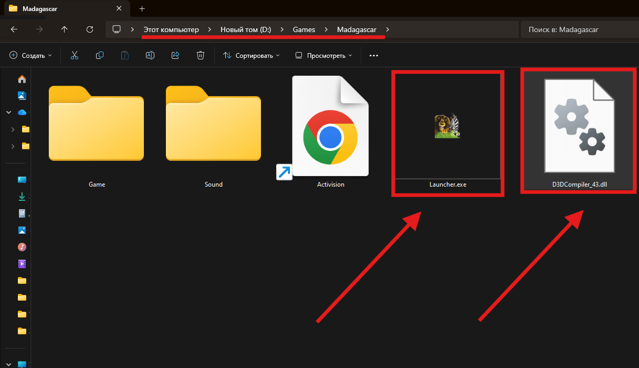
Task: Go up one folder level
Action: coord(64,29)
